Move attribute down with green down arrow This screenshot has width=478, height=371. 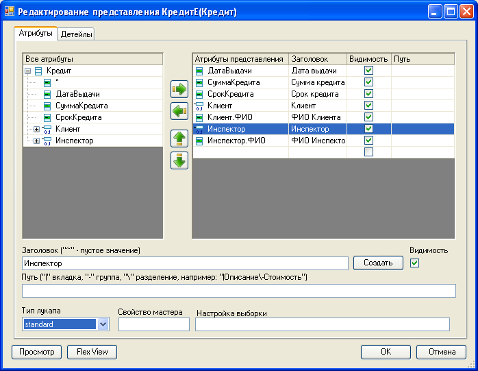click(x=179, y=160)
